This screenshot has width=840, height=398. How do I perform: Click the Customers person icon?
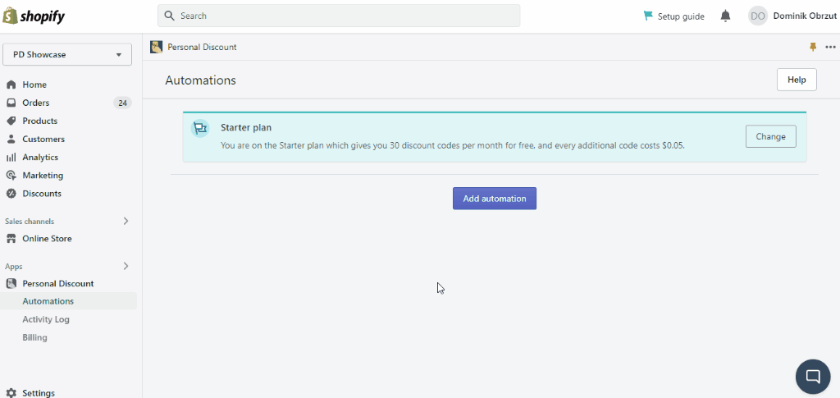pyautogui.click(x=11, y=140)
